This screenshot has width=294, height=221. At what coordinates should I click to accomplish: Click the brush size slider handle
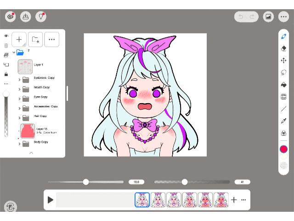click(x=86, y=182)
